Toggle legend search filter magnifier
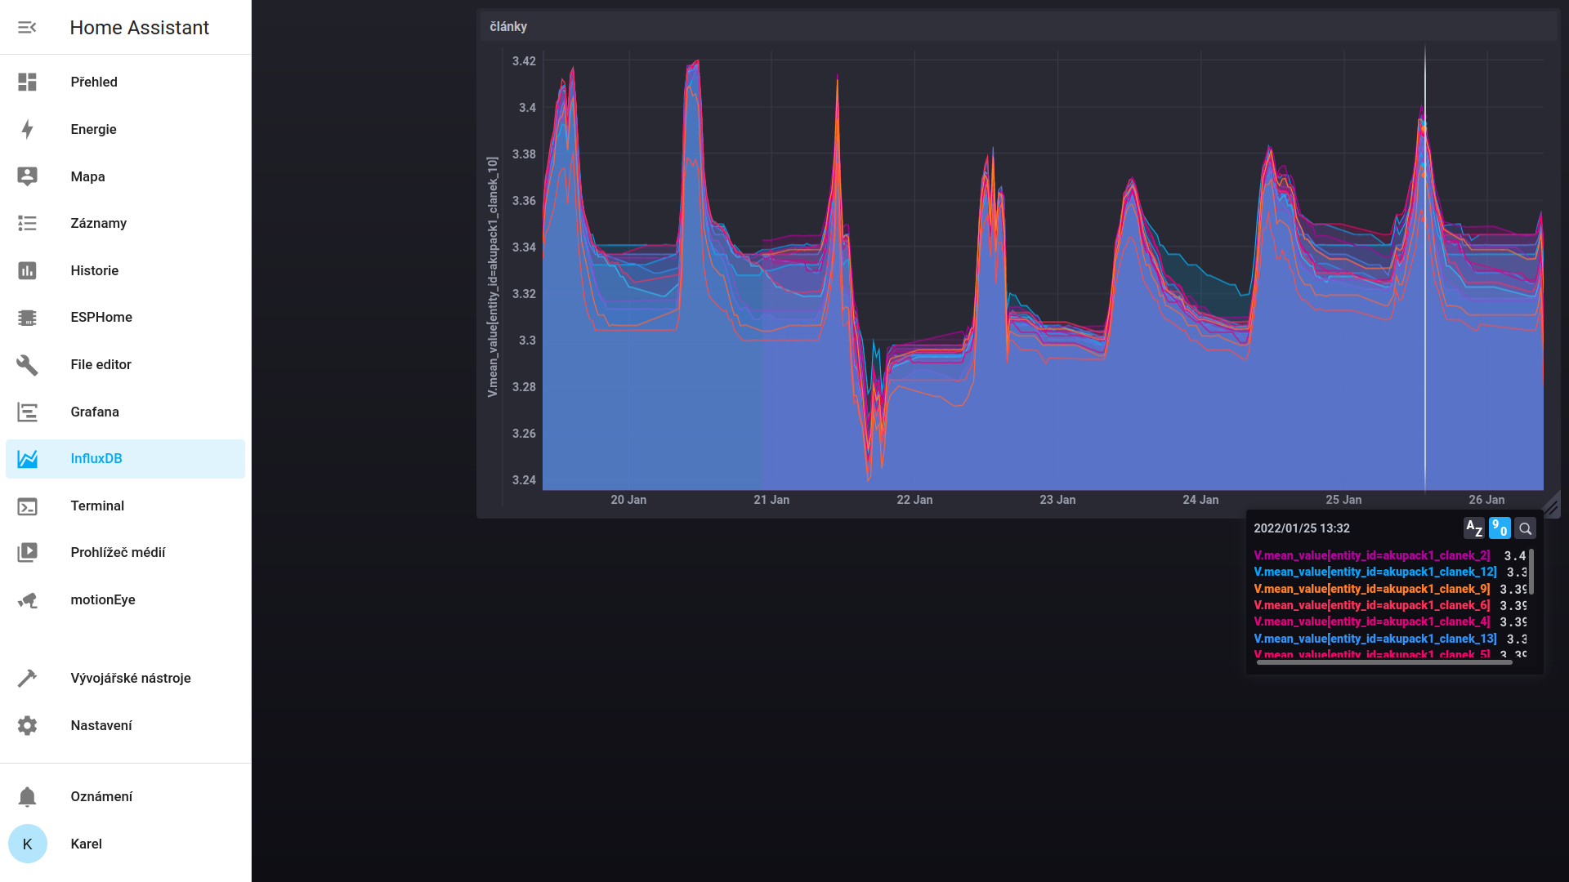1569x882 pixels. [x=1525, y=528]
